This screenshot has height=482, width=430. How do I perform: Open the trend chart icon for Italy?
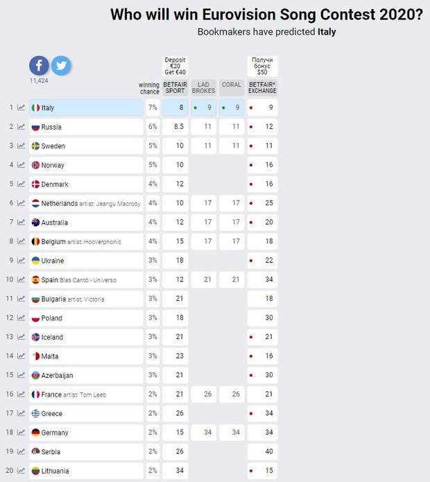(x=21, y=107)
